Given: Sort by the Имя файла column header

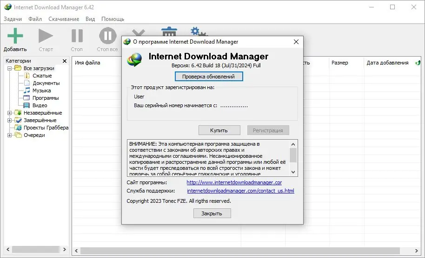Looking at the screenshot, I should click(x=87, y=63).
